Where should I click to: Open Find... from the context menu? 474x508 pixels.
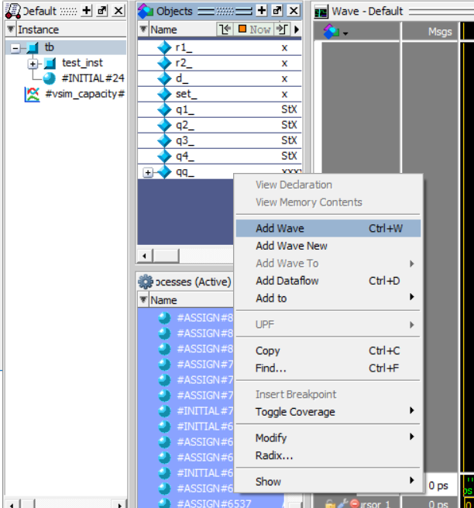coord(328,368)
